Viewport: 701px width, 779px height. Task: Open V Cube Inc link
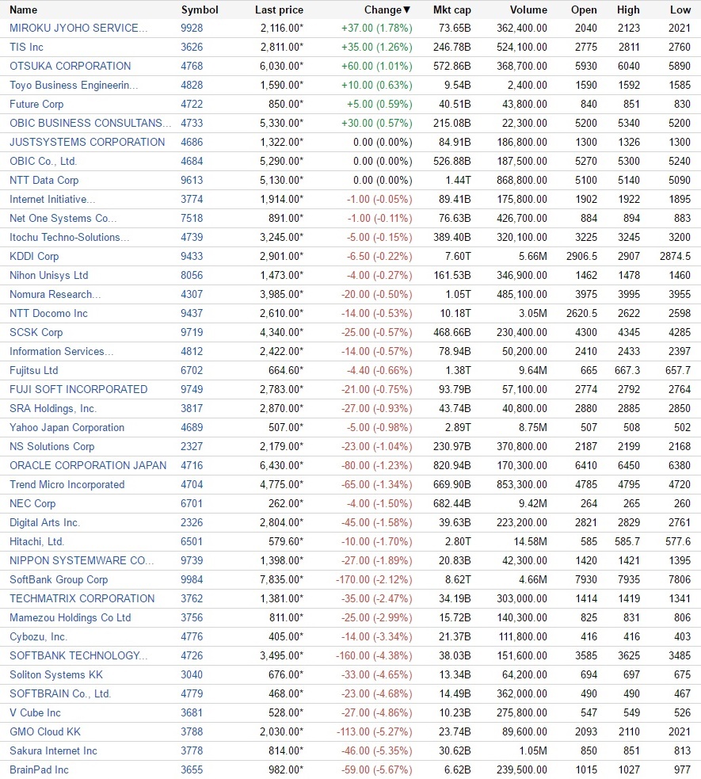pos(35,713)
